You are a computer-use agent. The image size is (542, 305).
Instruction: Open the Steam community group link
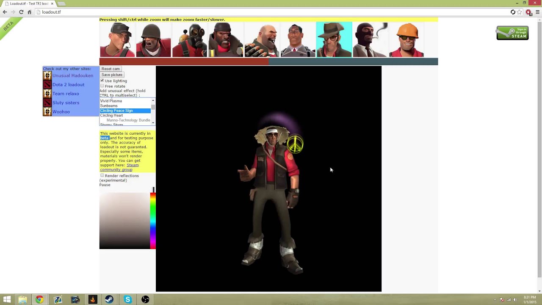119,167
